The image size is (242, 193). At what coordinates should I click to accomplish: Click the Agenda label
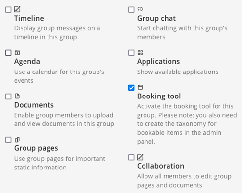[27, 62]
